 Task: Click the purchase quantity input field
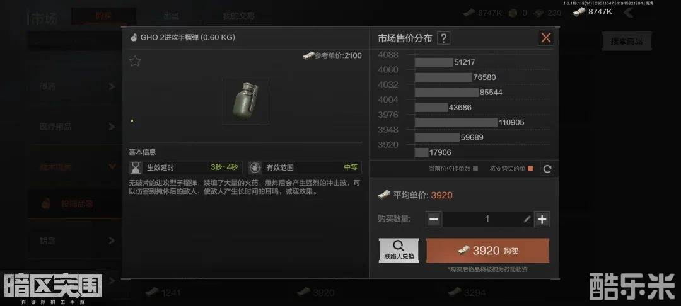tap(487, 219)
